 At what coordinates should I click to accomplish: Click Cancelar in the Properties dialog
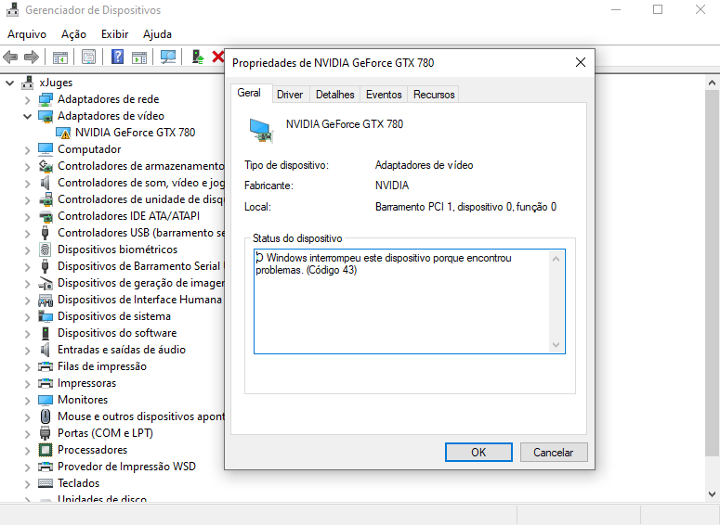554,453
